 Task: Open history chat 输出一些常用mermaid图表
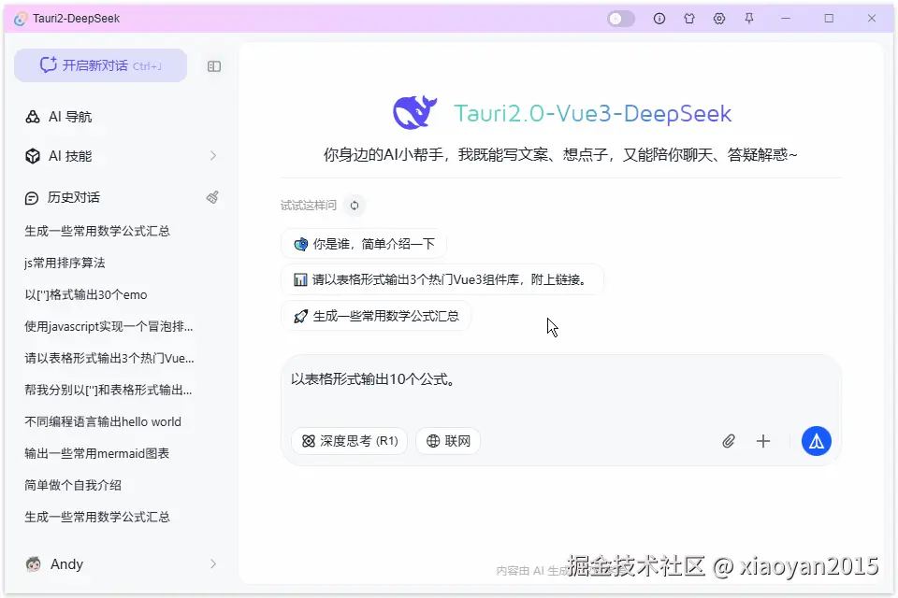point(96,453)
